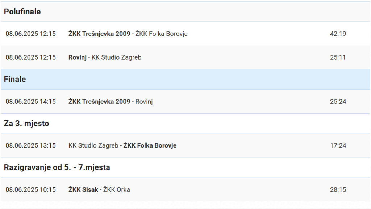371x209 pixels.
Task: Select KK Studio Zagreb in third-place match
Action: pyautogui.click(x=93, y=145)
